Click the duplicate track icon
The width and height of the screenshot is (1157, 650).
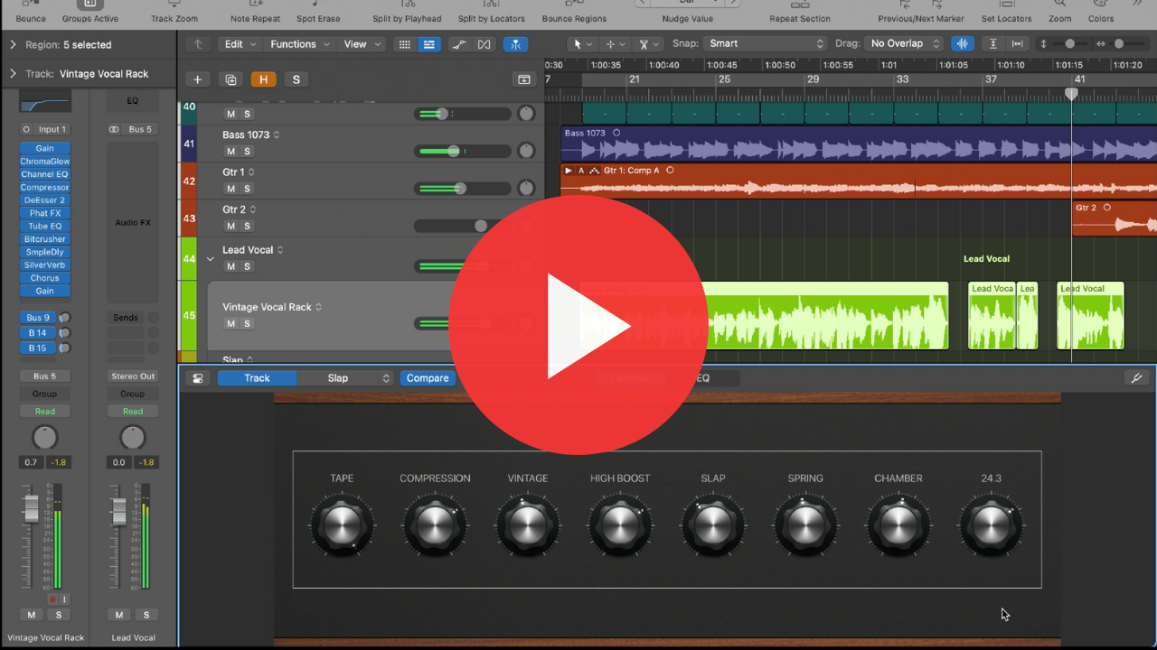click(230, 79)
